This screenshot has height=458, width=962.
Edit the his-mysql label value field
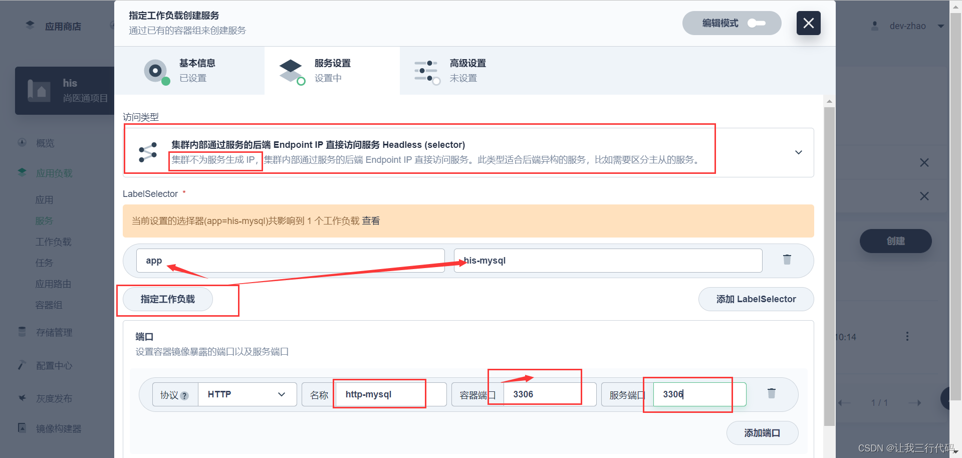point(608,261)
